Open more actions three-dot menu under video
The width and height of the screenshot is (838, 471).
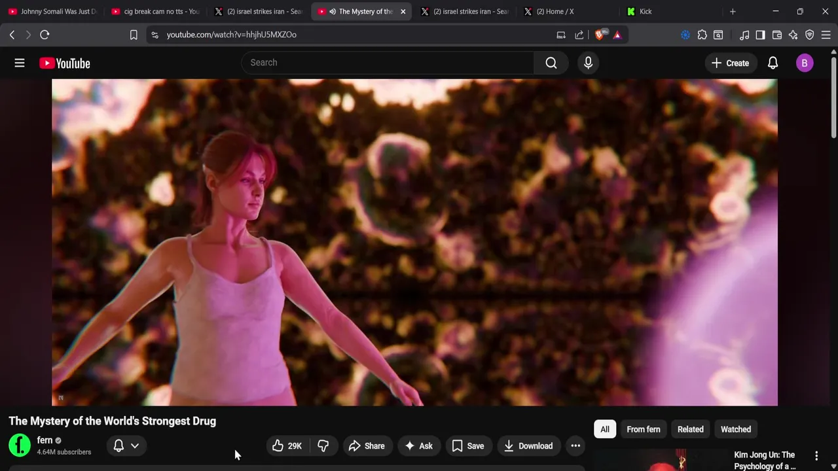pyautogui.click(x=575, y=446)
